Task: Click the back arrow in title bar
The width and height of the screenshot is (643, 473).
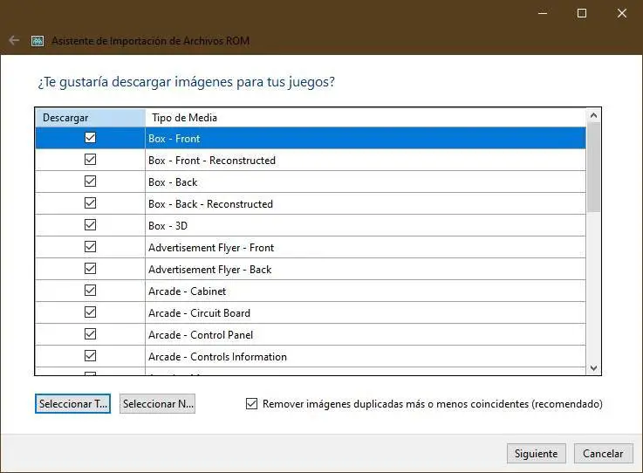Action: pyautogui.click(x=14, y=40)
